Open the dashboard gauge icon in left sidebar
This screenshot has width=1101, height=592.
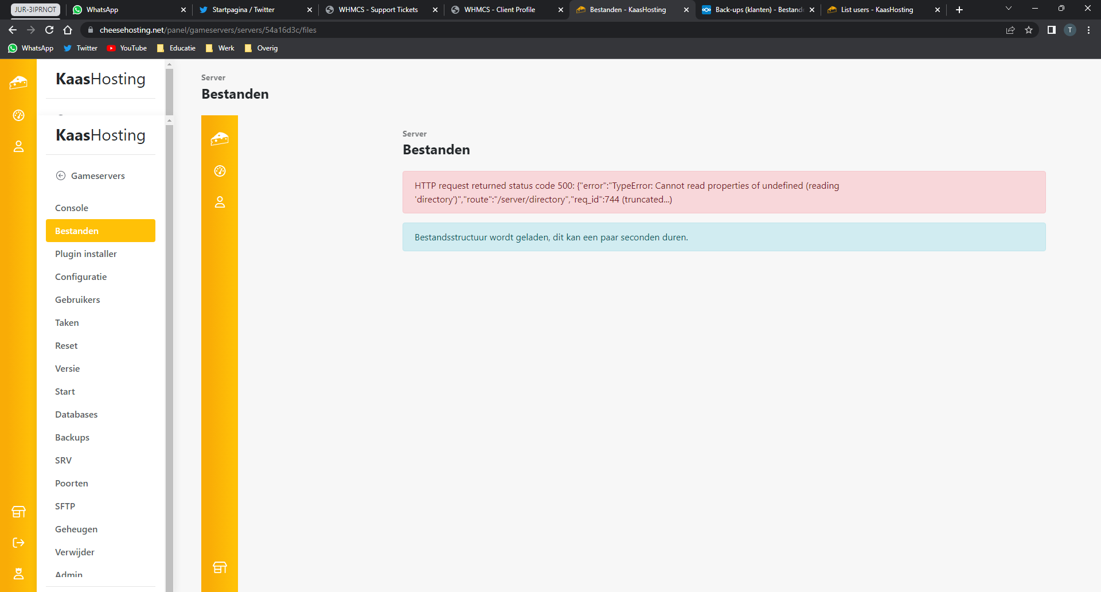click(18, 115)
